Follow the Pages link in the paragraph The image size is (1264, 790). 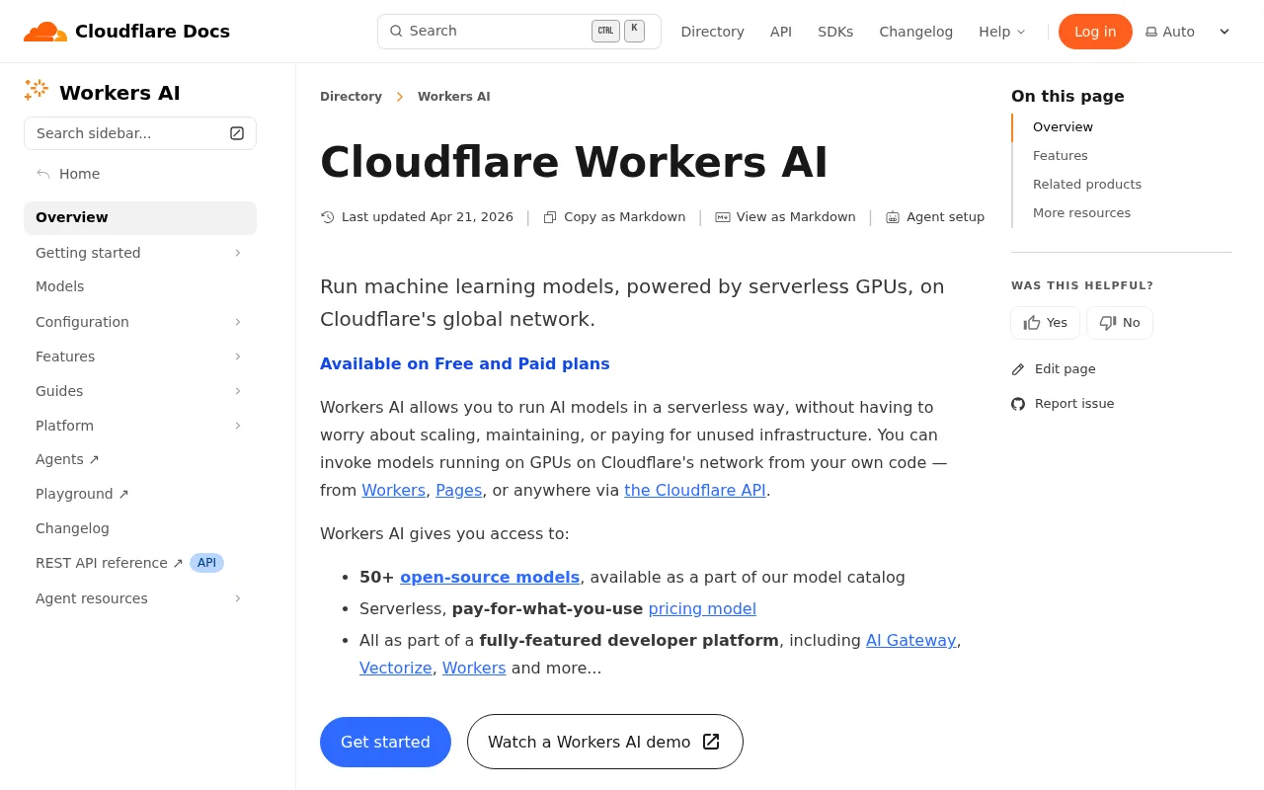point(459,490)
